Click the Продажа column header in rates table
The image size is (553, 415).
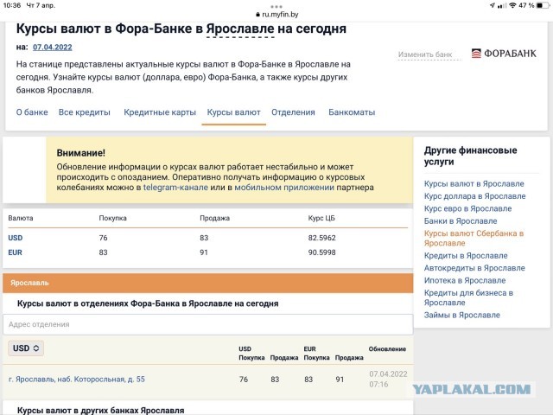pyautogui.click(x=214, y=218)
